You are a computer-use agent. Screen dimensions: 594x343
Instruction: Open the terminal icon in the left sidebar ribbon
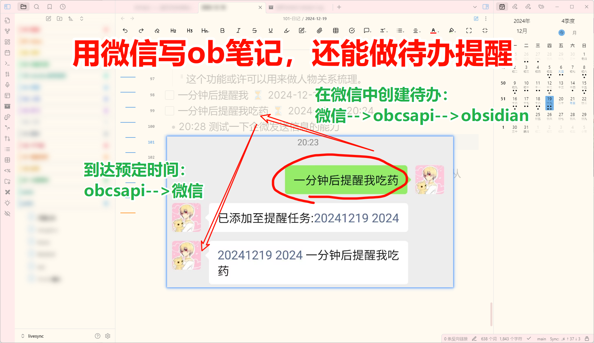click(7, 63)
